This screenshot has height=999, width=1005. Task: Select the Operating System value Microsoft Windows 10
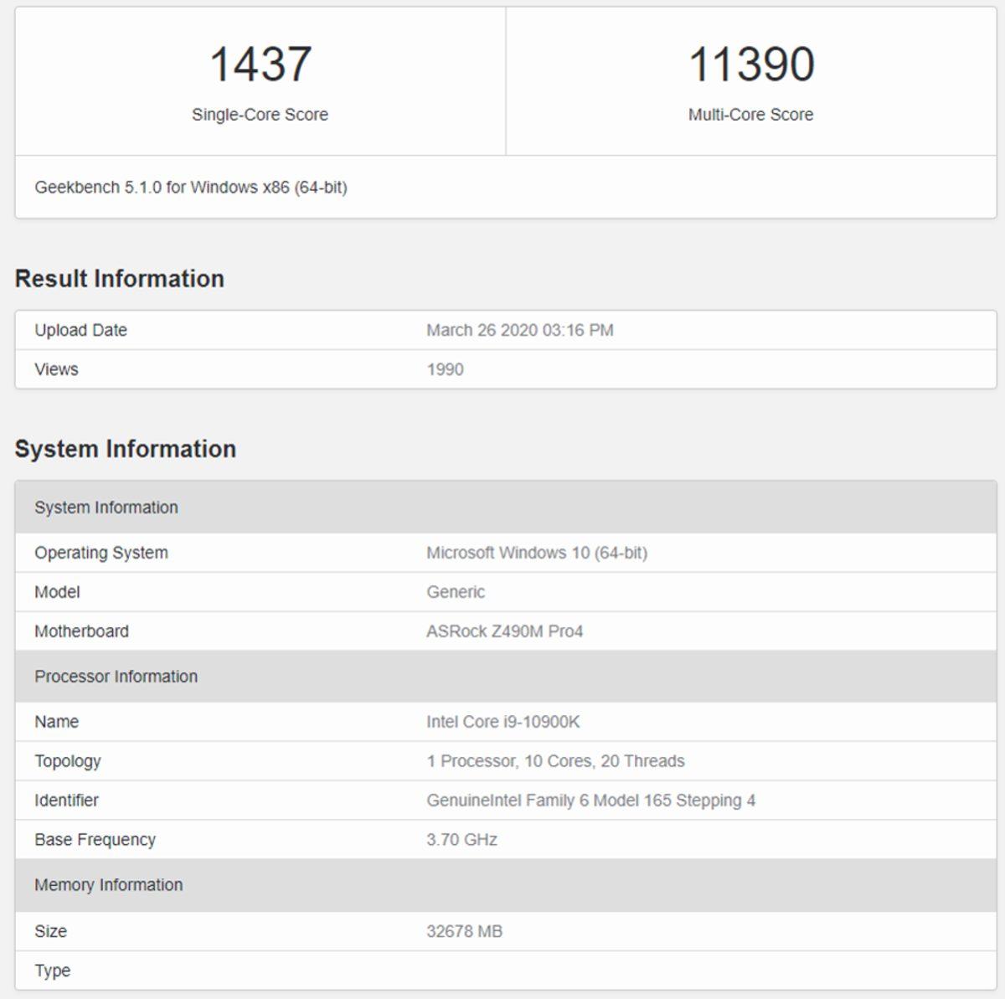tap(539, 553)
